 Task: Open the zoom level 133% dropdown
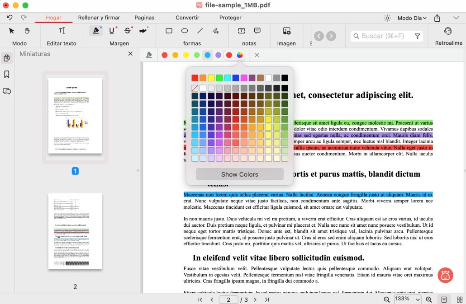point(406,299)
